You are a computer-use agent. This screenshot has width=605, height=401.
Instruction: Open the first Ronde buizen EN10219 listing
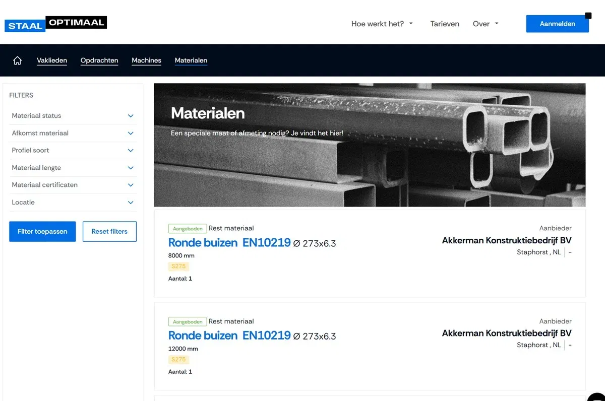(229, 243)
